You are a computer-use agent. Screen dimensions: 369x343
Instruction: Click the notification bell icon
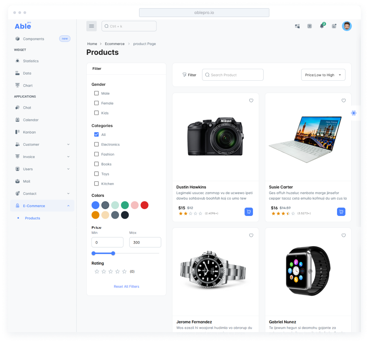pos(321,26)
